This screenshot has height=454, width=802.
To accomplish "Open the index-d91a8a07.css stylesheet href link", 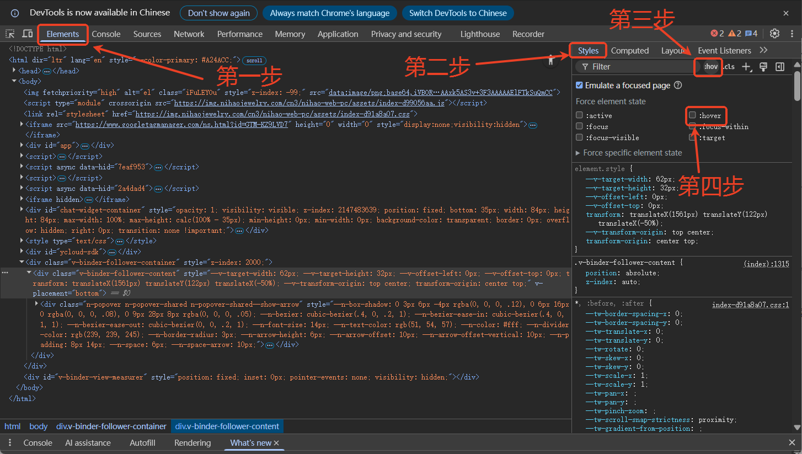I will [x=274, y=114].
